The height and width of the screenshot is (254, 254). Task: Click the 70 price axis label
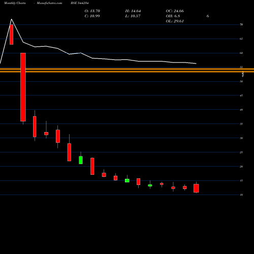pyautogui.click(x=241, y=24)
